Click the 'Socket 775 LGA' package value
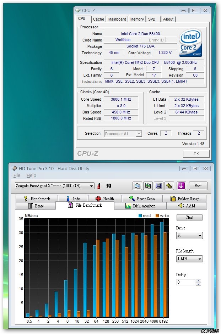This screenshot has width=221, height=334. click(x=140, y=46)
